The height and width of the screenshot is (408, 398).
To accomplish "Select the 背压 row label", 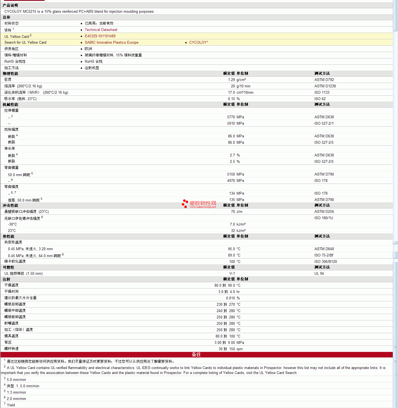I will click(8, 342).
